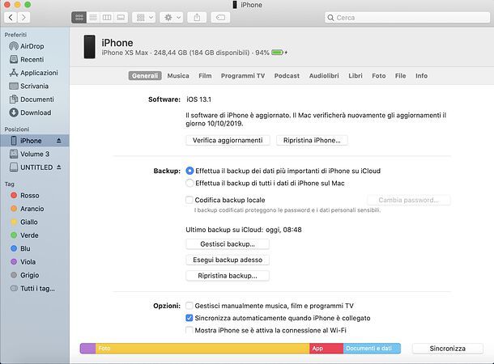Image resolution: width=494 pixels, height=364 pixels.
Task: Open the group-by arrangement dropdown
Action: [144, 17]
